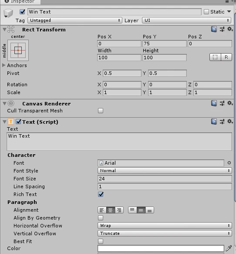The height and width of the screenshot is (254, 236).
Task: Click the Scale X field
Action: point(122,92)
